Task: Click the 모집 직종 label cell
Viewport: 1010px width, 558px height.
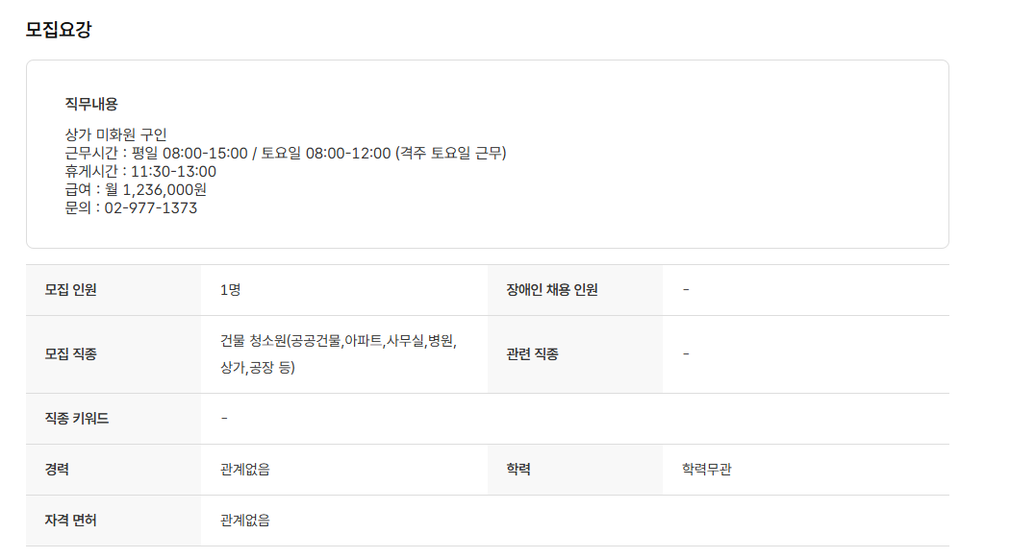Action: (x=71, y=354)
